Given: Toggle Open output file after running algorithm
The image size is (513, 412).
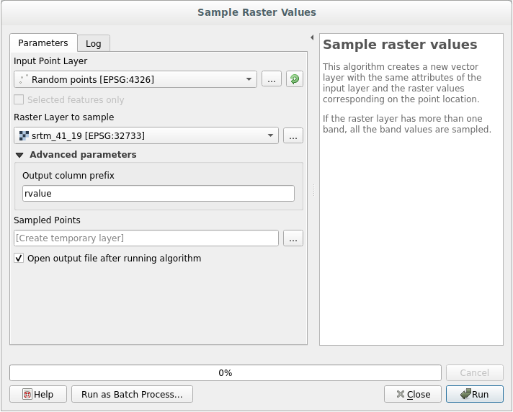Looking at the screenshot, I should [19, 258].
